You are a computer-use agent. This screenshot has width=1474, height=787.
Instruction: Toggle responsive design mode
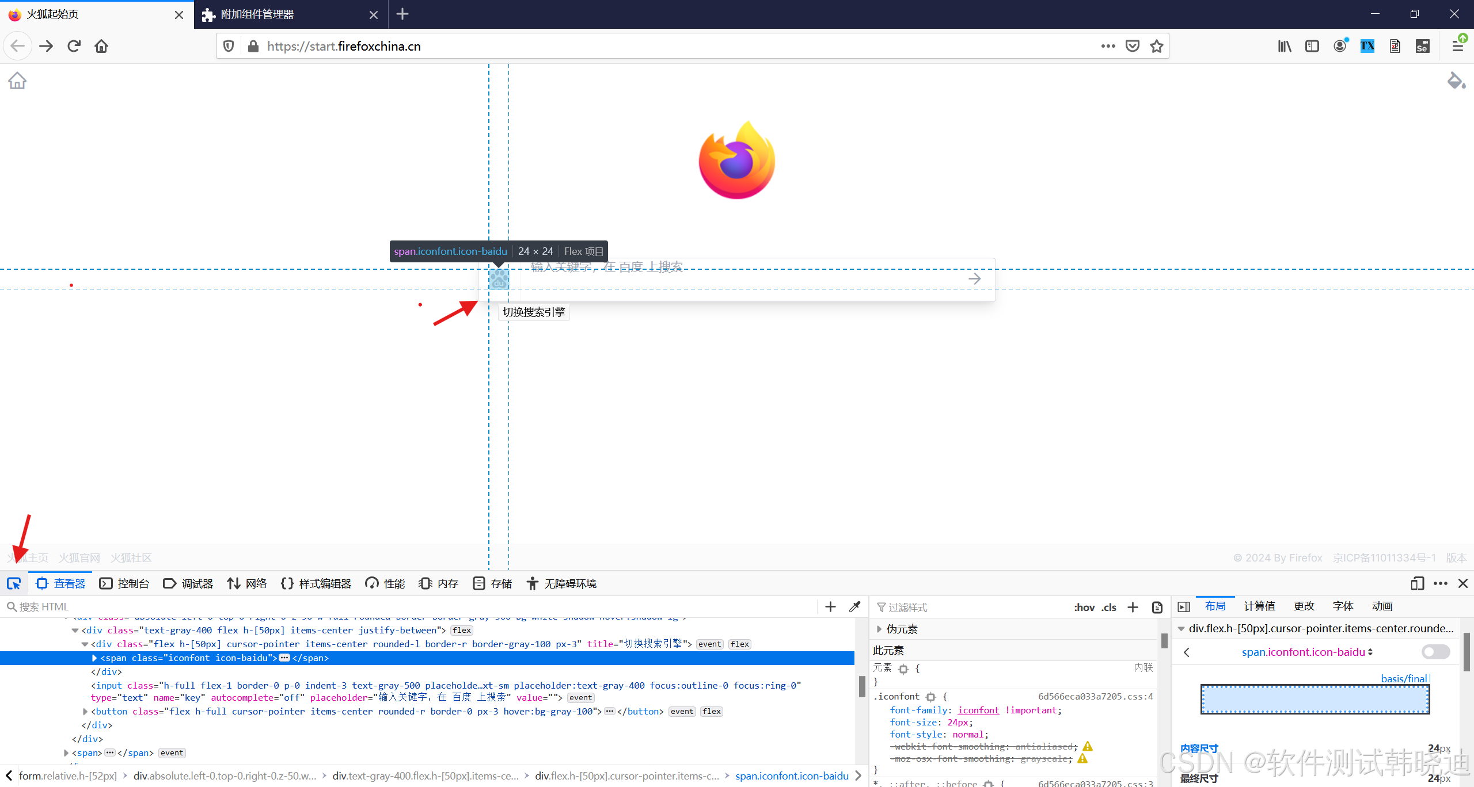1418,583
